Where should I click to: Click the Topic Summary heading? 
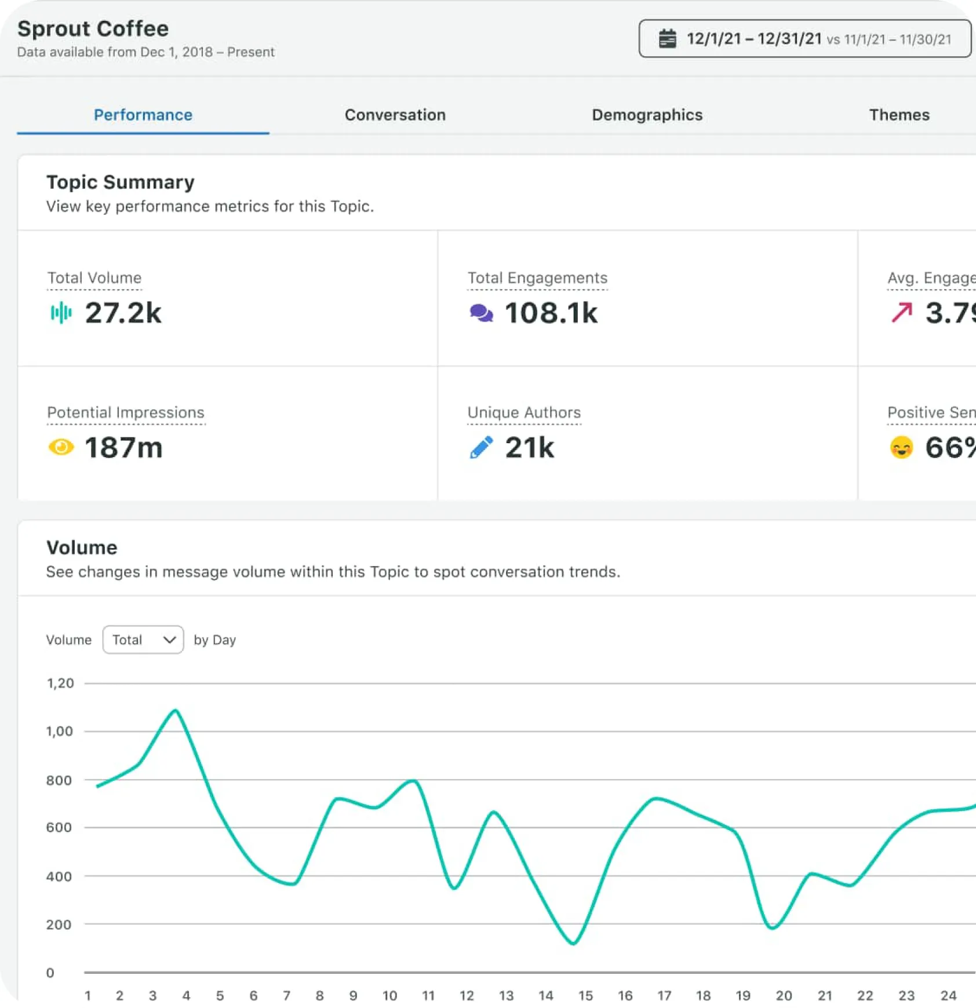(121, 182)
